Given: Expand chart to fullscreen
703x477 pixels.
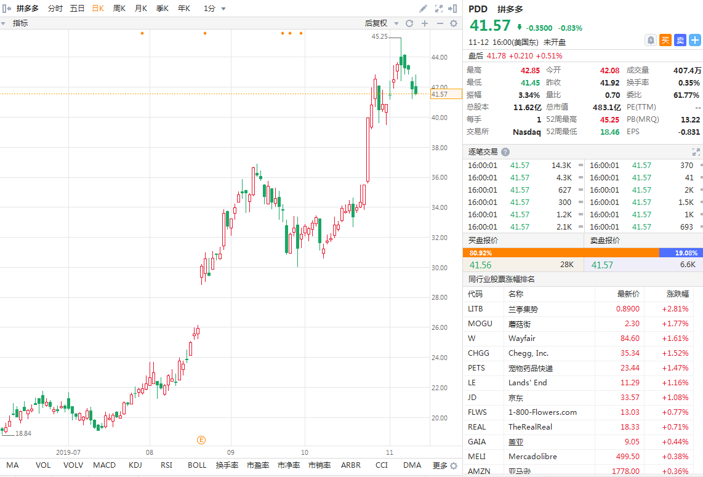Looking at the screenshot, I should [438, 9].
